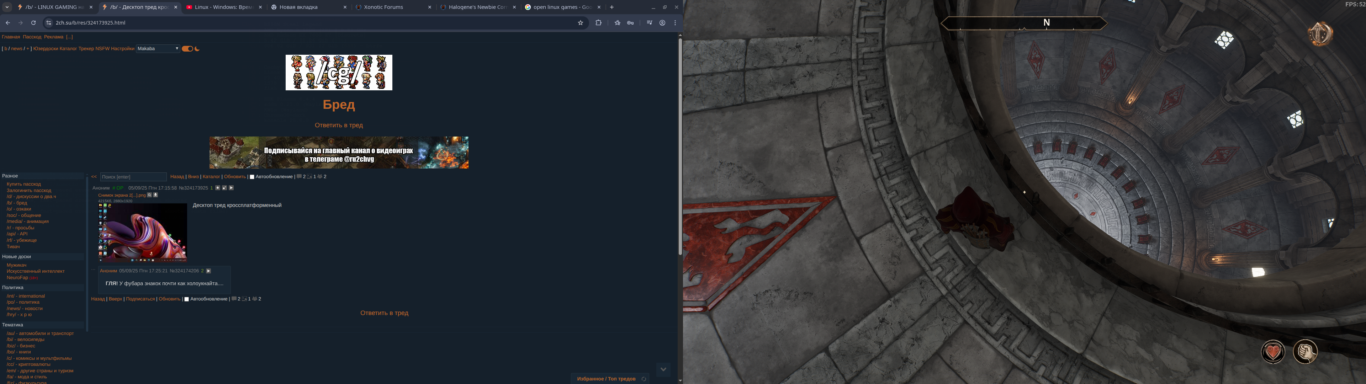Download the attached png via download icon
This screenshot has height=384, width=1366.
(155, 194)
